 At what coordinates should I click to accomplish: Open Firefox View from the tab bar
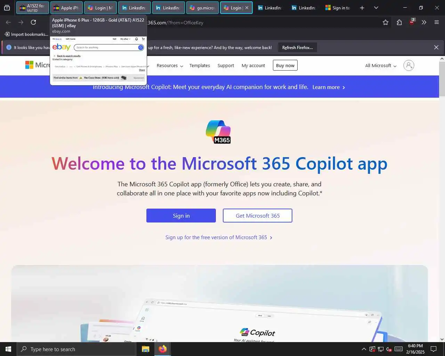7,8
